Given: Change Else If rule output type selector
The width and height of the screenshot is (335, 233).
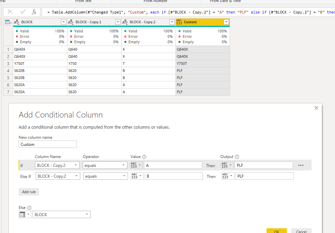Looking at the screenshot, I should pos(228,176).
